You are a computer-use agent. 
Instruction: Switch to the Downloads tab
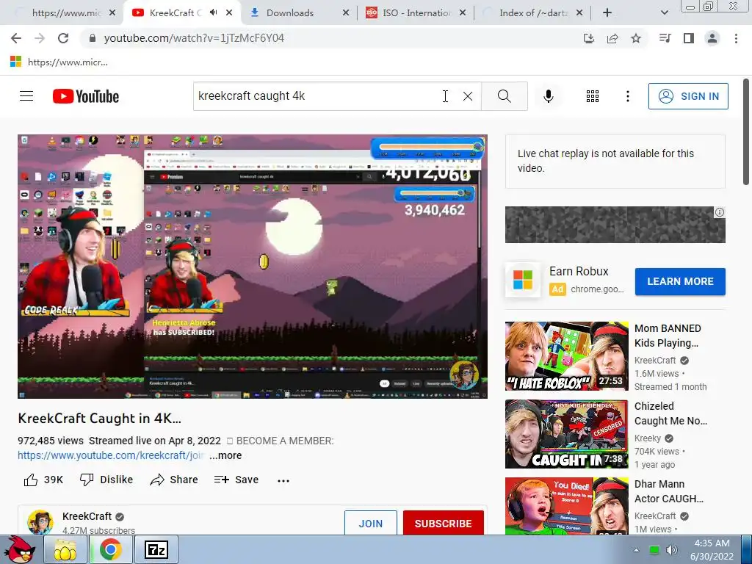(300, 13)
